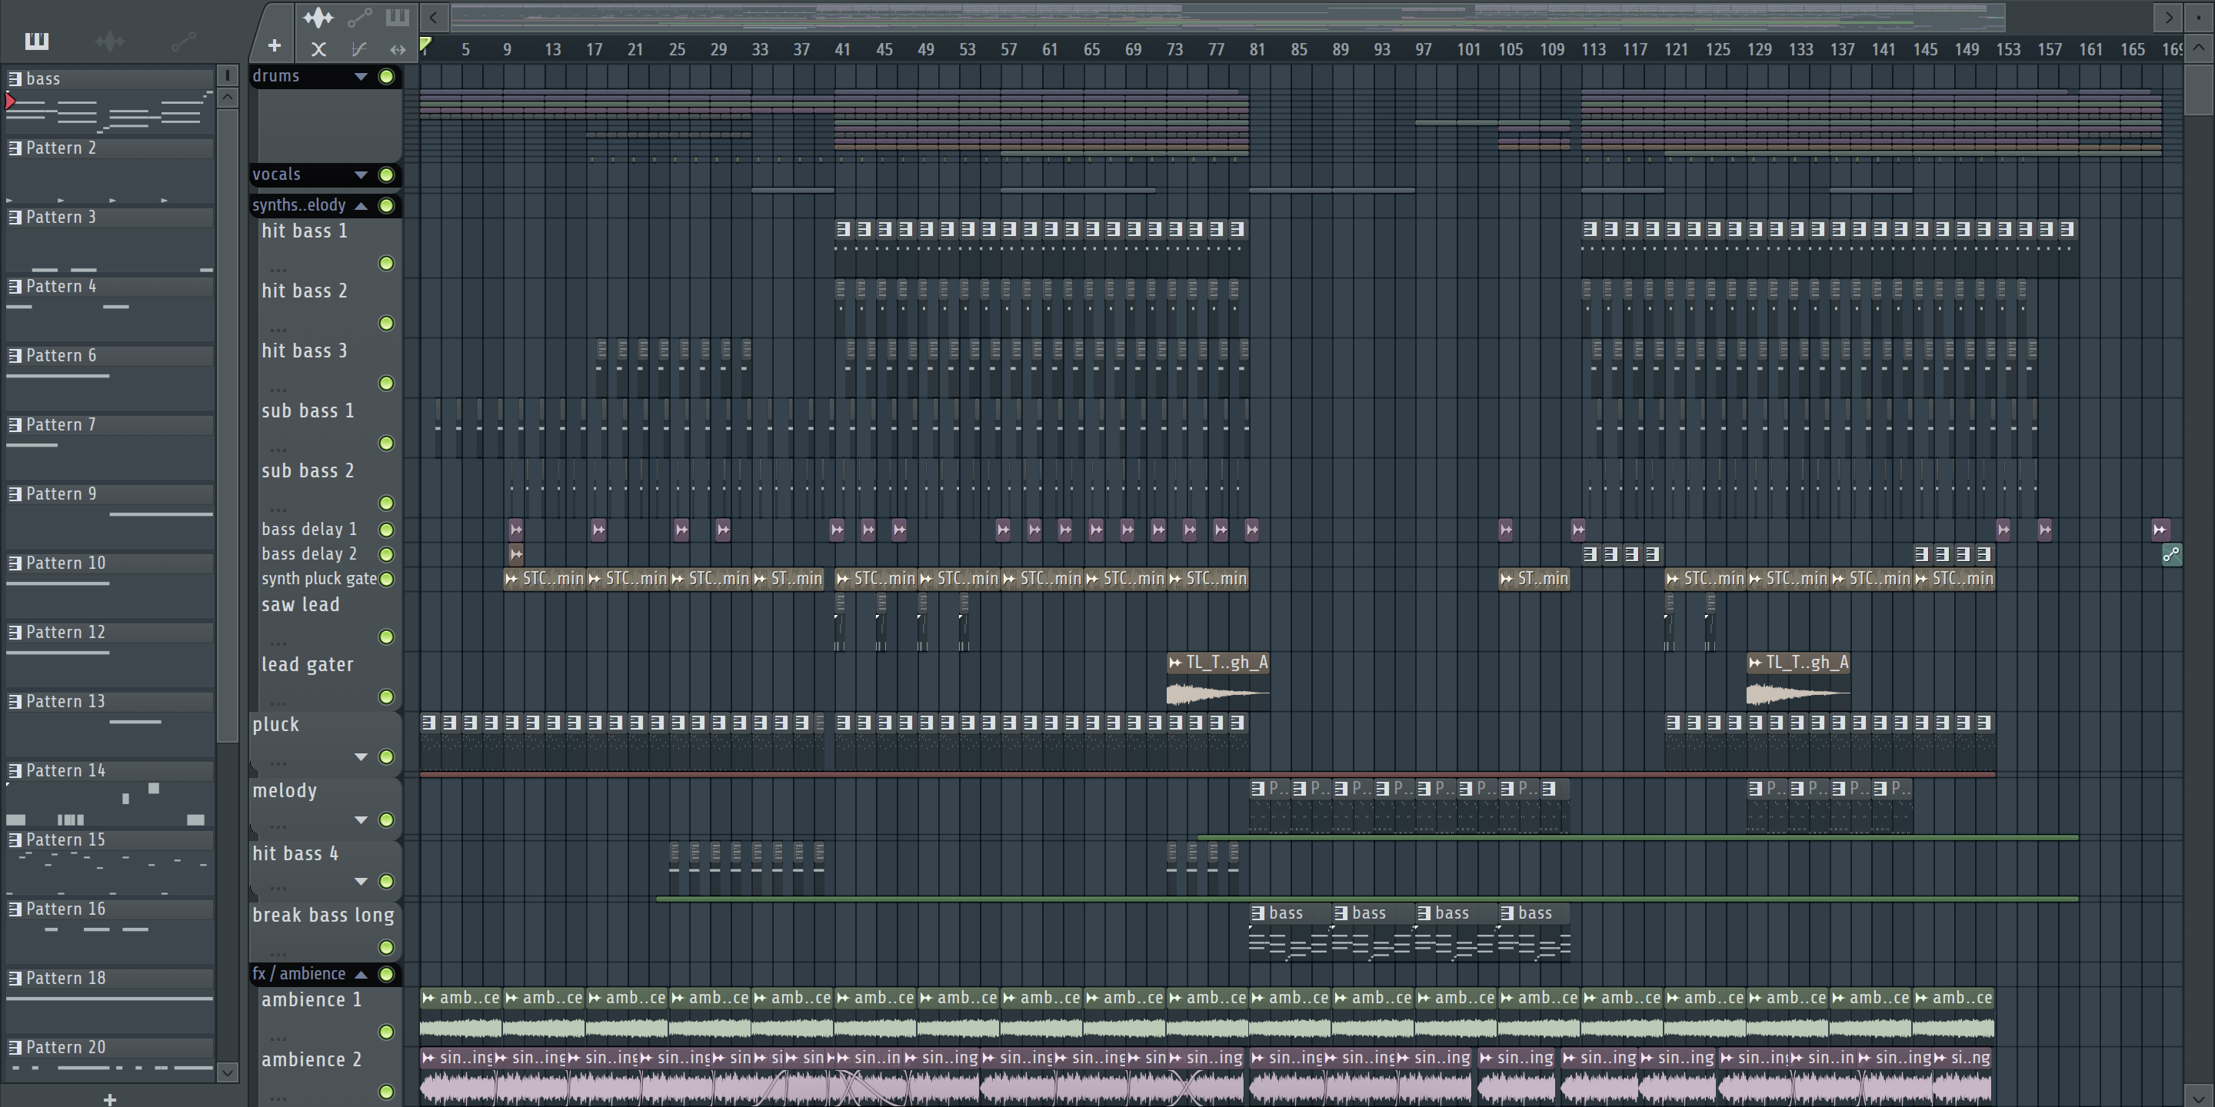2215x1107 pixels.
Task: Select Pattern 15 in the picker
Action: [x=109, y=839]
